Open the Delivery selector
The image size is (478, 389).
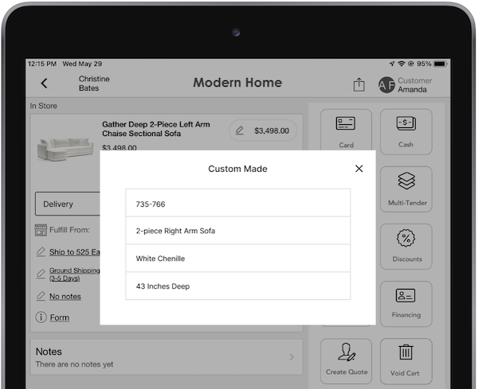click(68, 204)
